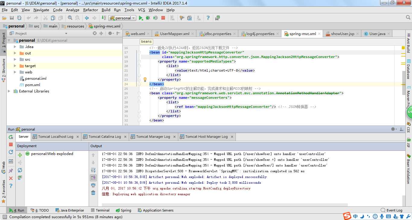Click the editor vertical scrollbar thumb
412x220 pixels.
click(x=404, y=83)
